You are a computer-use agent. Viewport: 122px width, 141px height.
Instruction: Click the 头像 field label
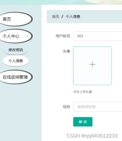point(67,51)
